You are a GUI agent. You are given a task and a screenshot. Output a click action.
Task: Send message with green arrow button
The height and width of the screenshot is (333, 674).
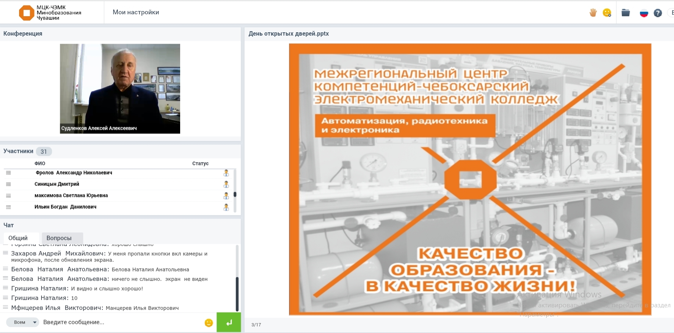click(229, 322)
